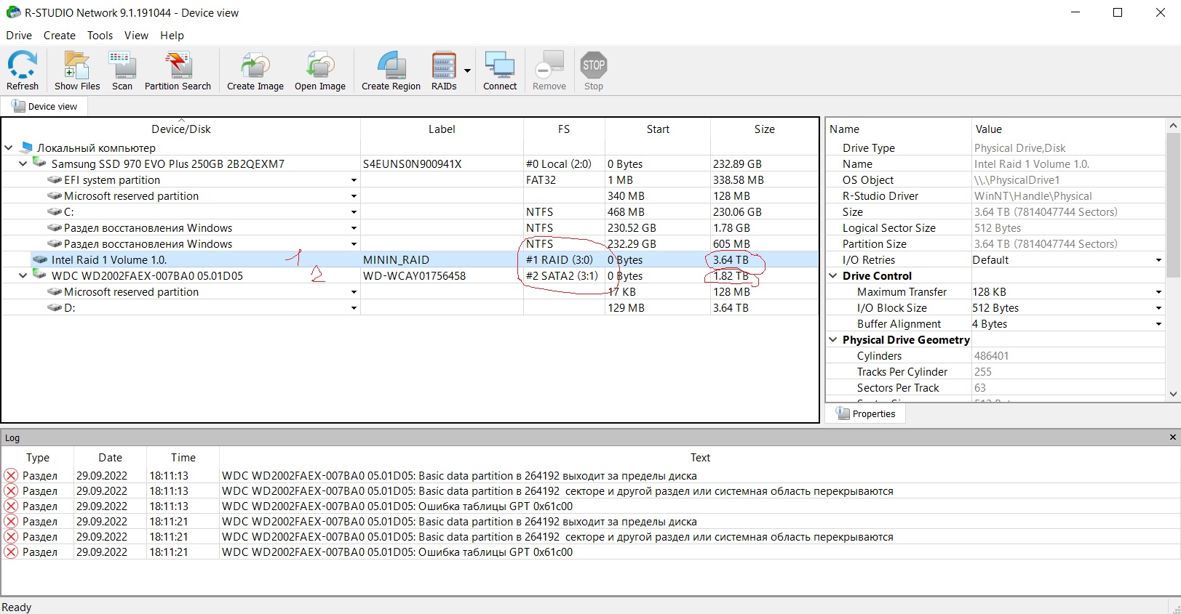The image size is (1181, 614).
Task: Open the Maximum Transfer 128 KB dropdown
Action: point(1158,292)
